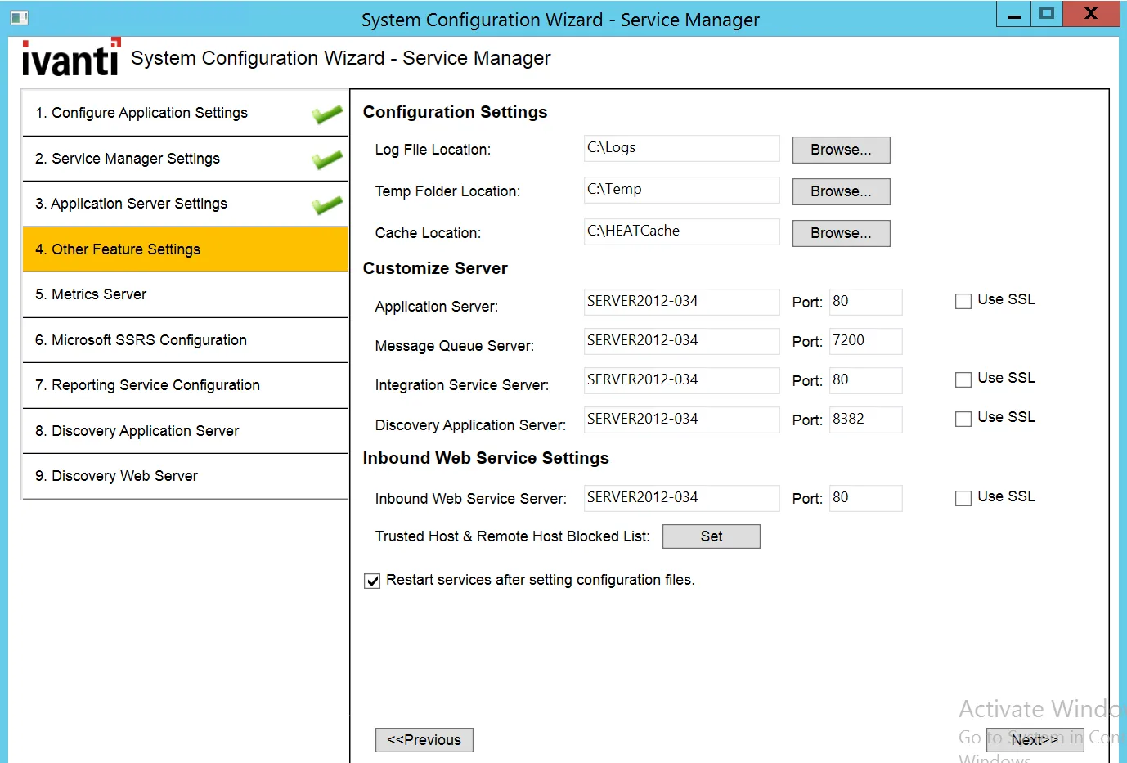This screenshot has width=1127, height=763.
Task: Browse for the Cache Location
Action: pos(841,233)
